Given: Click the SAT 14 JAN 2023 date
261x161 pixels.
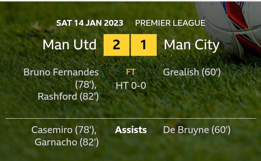Looking at the screenshot, I should [89, 23].
